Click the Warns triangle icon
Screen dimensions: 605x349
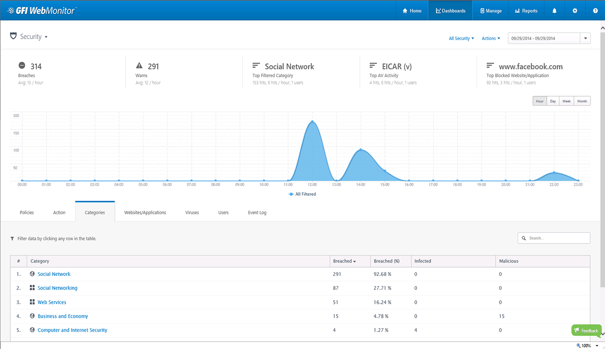(139, 66)
